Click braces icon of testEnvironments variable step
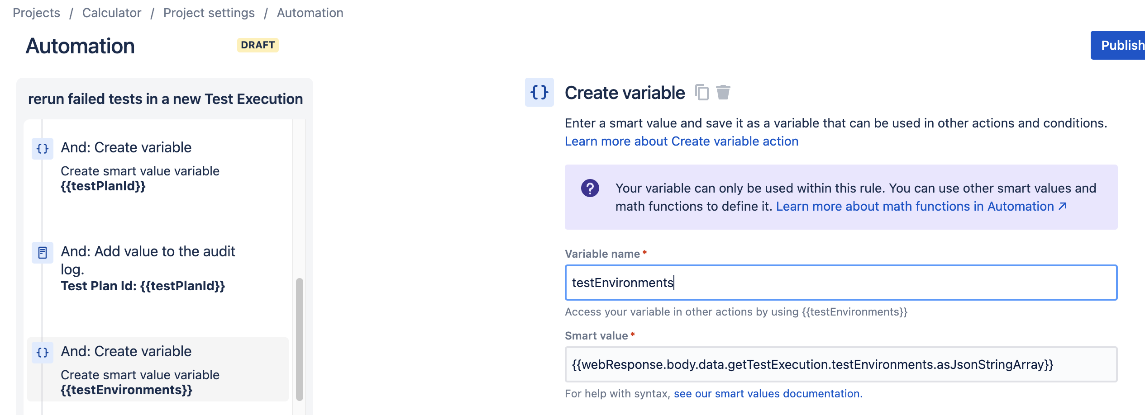 (43, 353)
